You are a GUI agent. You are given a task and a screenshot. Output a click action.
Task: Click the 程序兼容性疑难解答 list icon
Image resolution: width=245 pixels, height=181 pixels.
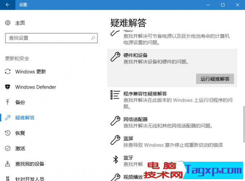115,95
